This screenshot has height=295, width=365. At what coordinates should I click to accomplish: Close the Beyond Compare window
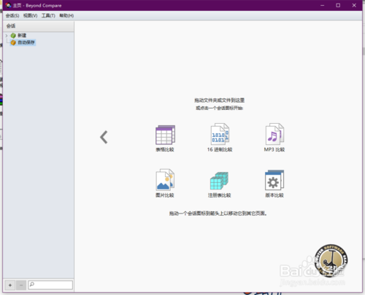click(354, 5)
